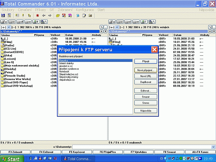
Task: Select the Notebook connection in list
Action: coord(65,72)
